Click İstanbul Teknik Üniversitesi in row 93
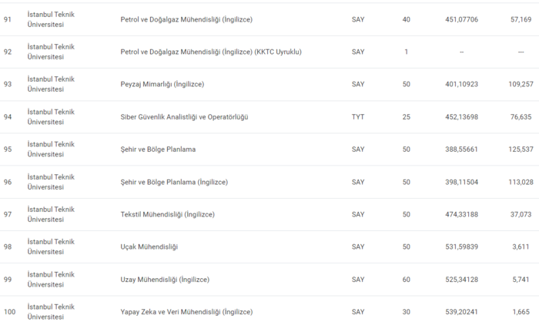The width and height of the screenshot is (539, 322). pyautogui.click(x=51, y=84)
